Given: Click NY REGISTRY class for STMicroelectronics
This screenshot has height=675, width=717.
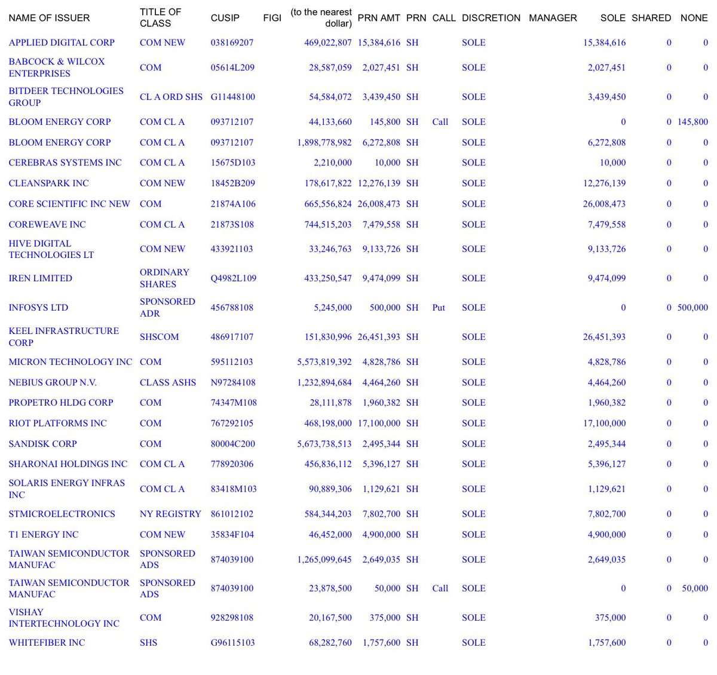Looking at the screenshot, I should pos(170,514).
